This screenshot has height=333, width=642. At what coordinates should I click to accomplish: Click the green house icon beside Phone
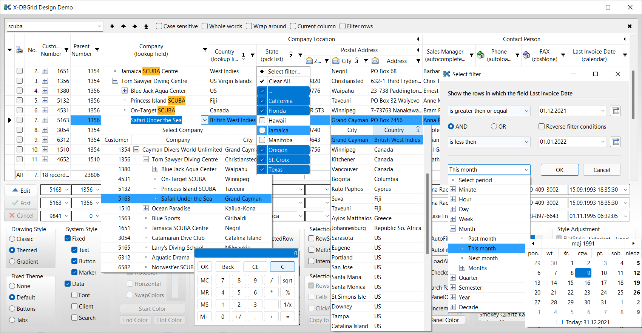coord(481,55)
